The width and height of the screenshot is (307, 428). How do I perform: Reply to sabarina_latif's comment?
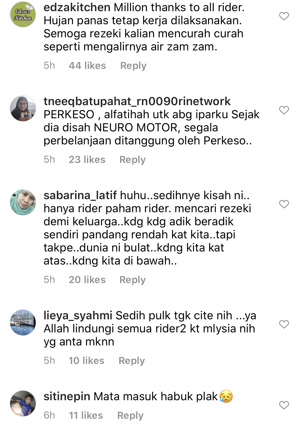(x=133, y=280)
